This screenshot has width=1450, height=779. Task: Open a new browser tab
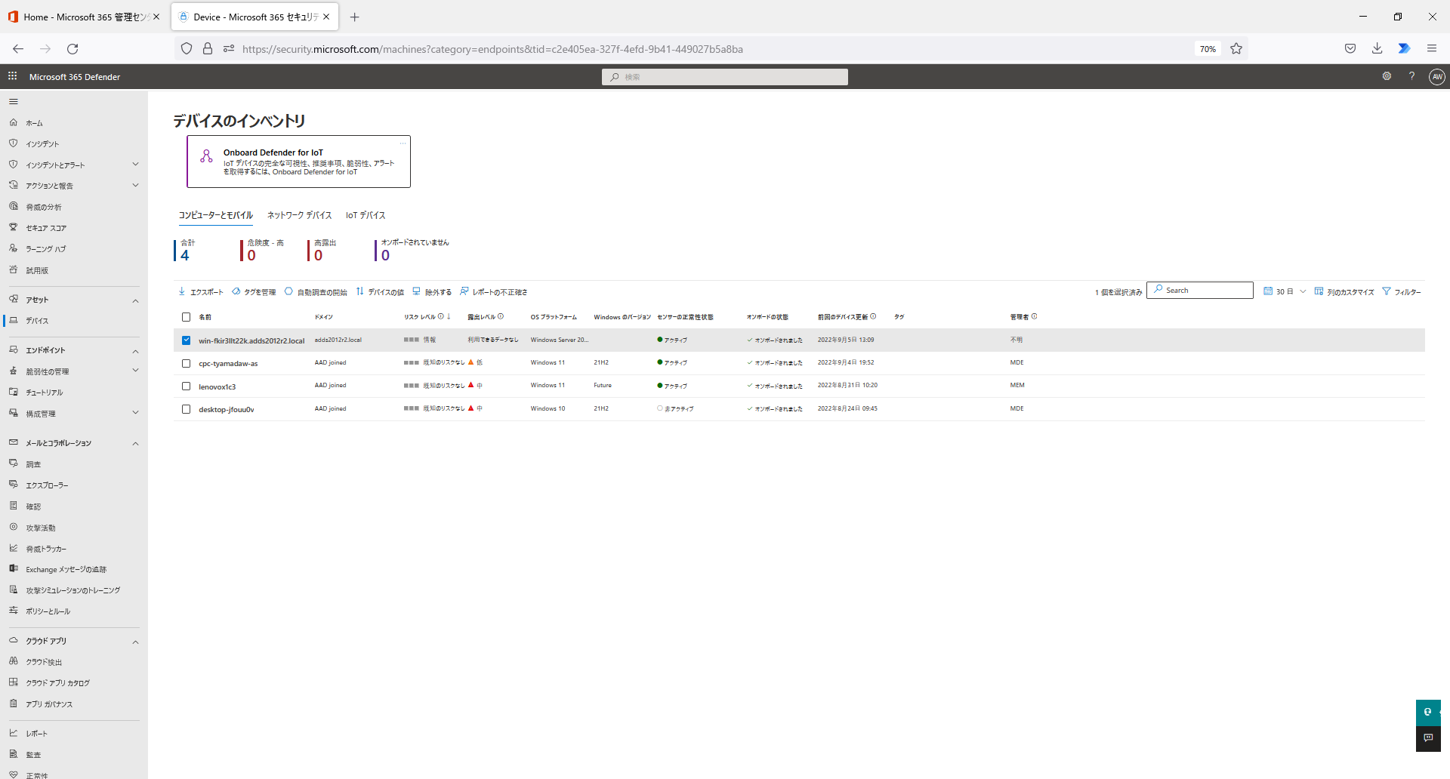click(x=354, y=17)
